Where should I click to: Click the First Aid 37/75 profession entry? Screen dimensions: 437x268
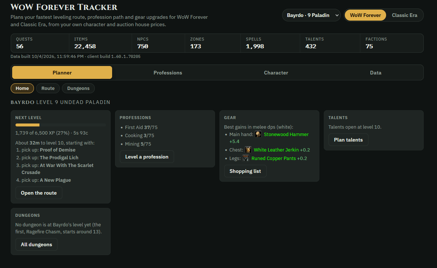[141, 127]
